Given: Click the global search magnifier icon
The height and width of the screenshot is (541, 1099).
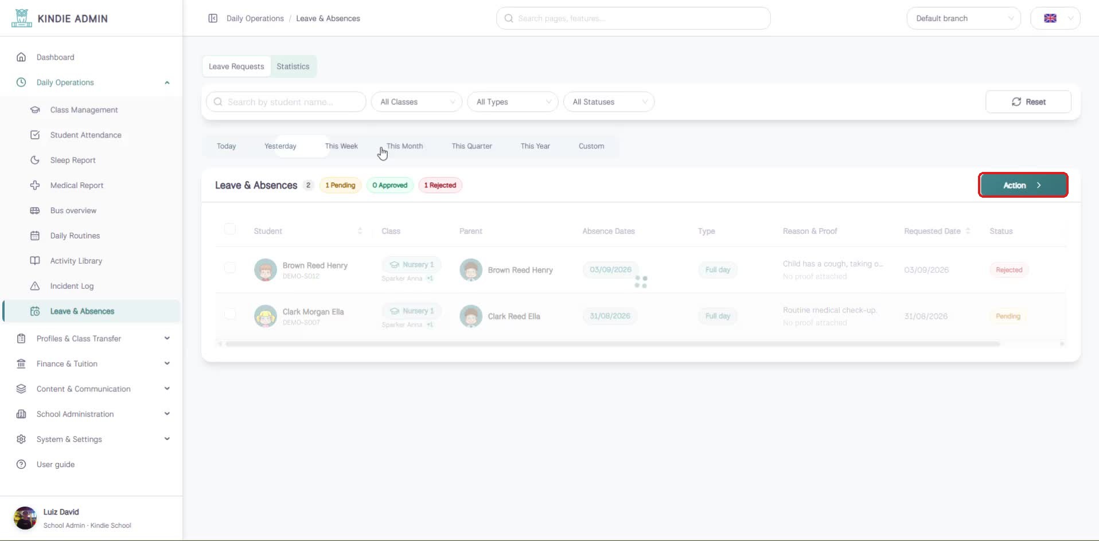Looking at the screenshot, I should (508, 18).
